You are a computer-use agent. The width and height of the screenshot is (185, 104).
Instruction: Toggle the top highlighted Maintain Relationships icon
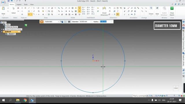pos(79,8)
